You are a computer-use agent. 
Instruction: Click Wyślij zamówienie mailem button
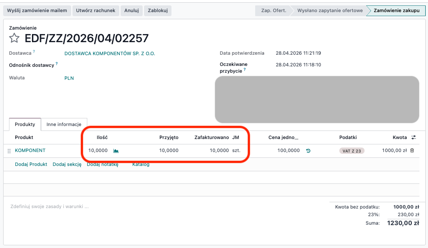pyautogui.click(x=37, y=10)
